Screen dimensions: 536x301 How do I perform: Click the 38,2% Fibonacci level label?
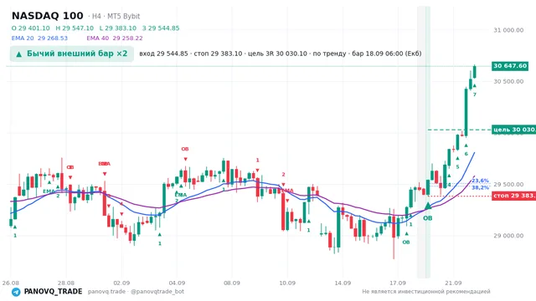480,187
